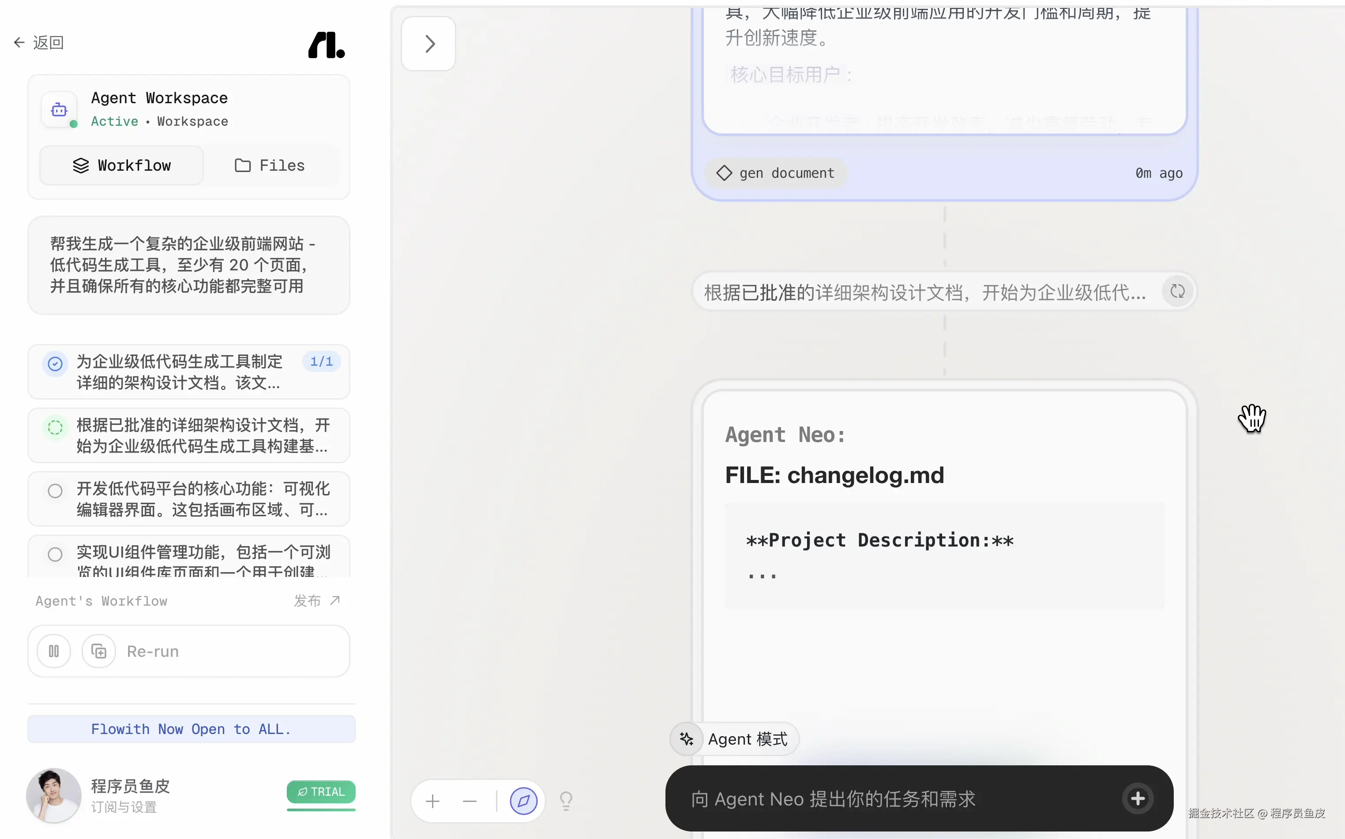Select the unchecked 实现UI组件管理功能 task circle
Image resolution: width=1345 pixels, height=839 pixels.
[55, 554]
